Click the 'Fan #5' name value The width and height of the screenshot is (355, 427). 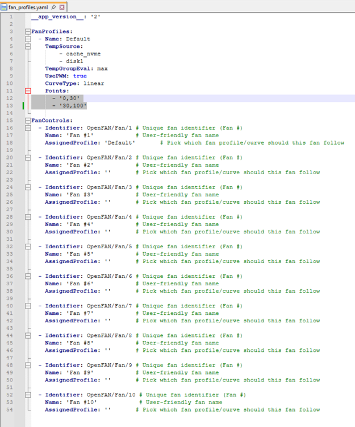pyautogui.click(x=80, y=254)
